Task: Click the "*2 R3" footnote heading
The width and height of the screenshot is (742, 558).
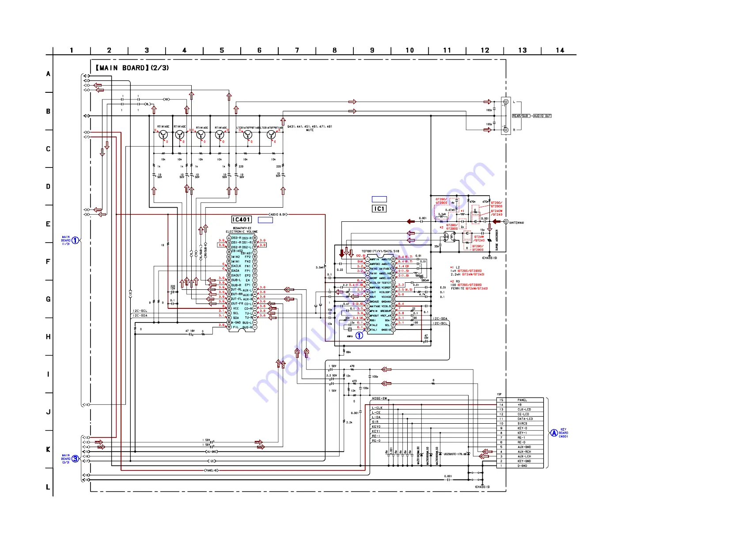Action: pyautogui.click(x=455, y=281)
